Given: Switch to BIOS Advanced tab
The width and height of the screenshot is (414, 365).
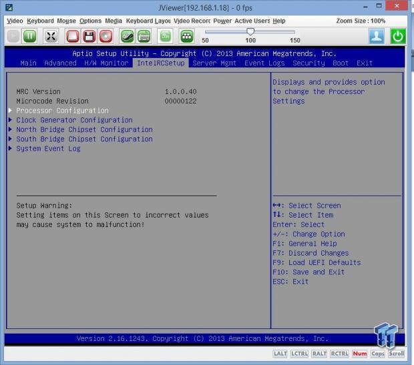Looking at the screenshot, I should point(60,63).
